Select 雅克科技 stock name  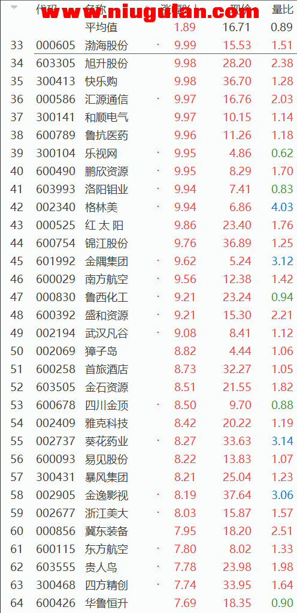(107, 423)
